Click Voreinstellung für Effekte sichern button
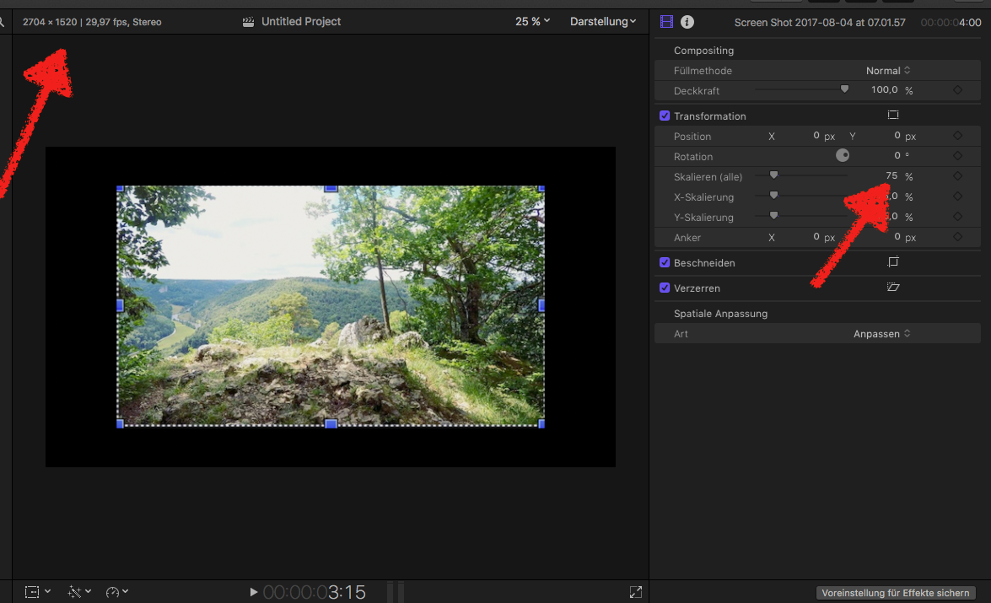 click(x=896, y=593)
